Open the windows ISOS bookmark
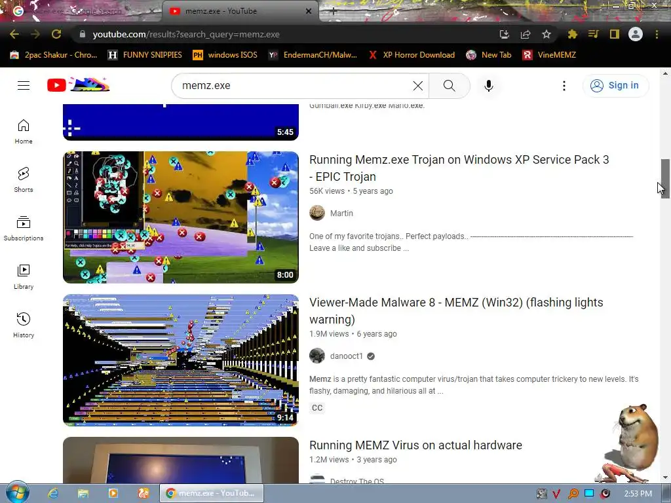This screenshot has width=671, height=503. click(x=225, y=55)
